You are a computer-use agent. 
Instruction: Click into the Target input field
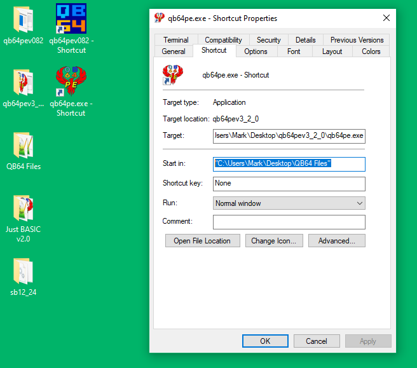tap(289, 136)
